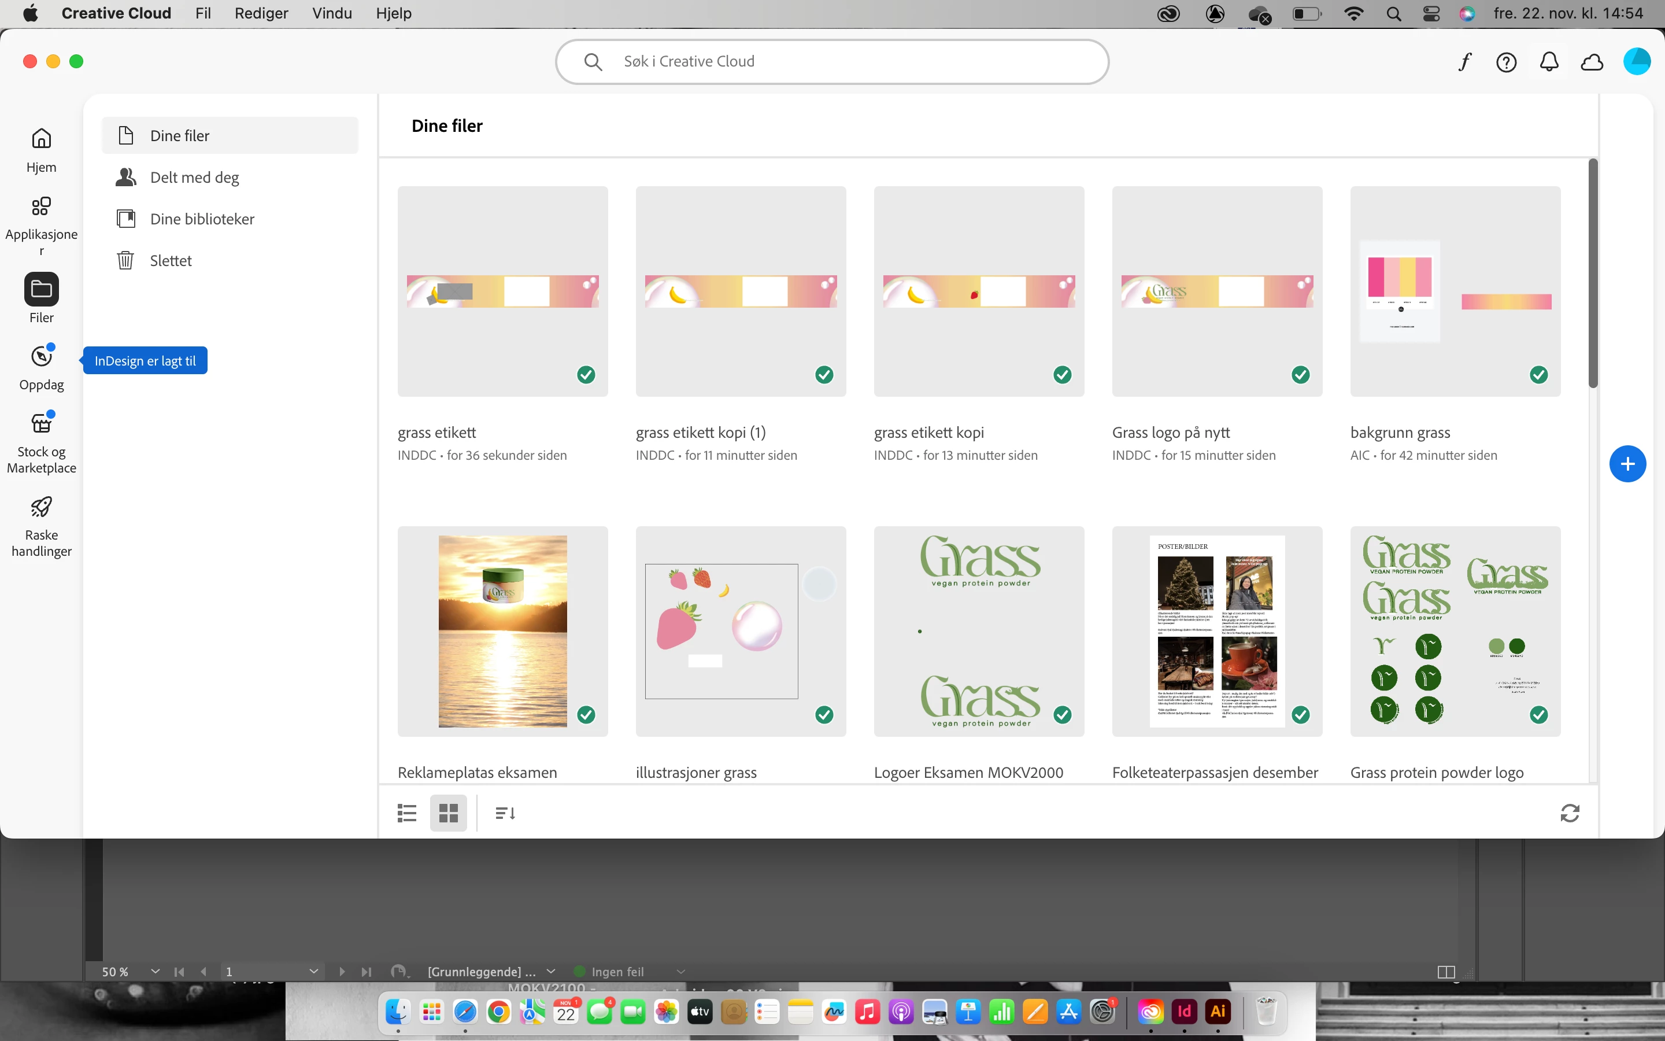The width and height of the screenshot is (1665, 1041).
Task: Switch to list view
Action: click(x=406, y=813)
